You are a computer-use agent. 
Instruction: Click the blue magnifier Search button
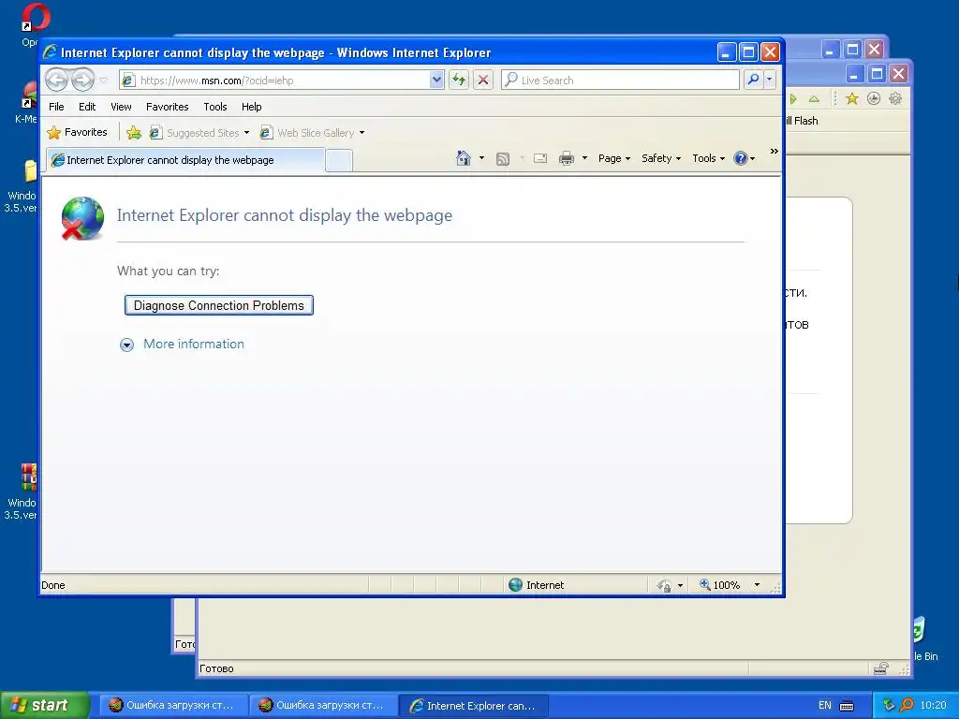tap(754, 80)
